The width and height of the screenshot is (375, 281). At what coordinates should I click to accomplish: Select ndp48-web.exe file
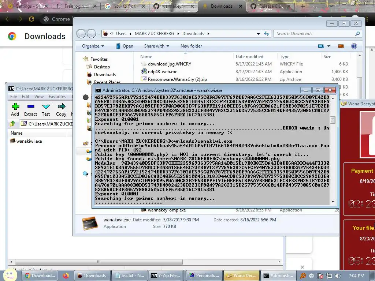162,72
